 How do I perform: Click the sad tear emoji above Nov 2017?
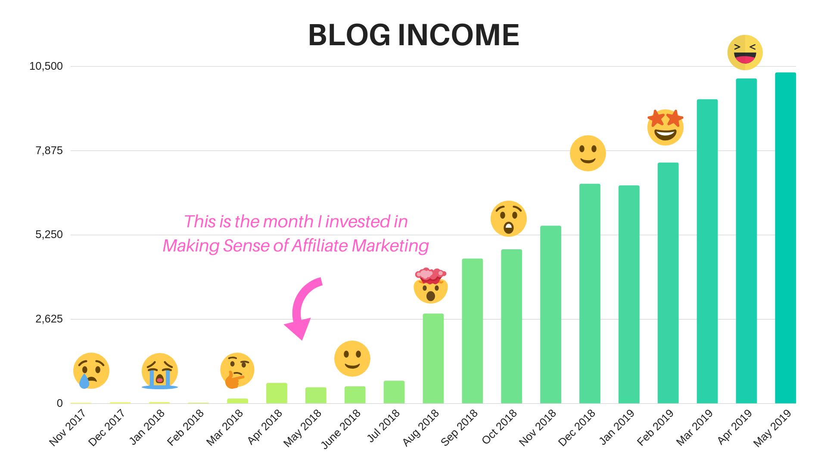(x=91, y=371)
